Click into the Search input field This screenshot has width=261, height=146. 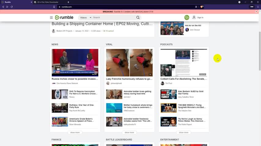[x=114, y=17]
